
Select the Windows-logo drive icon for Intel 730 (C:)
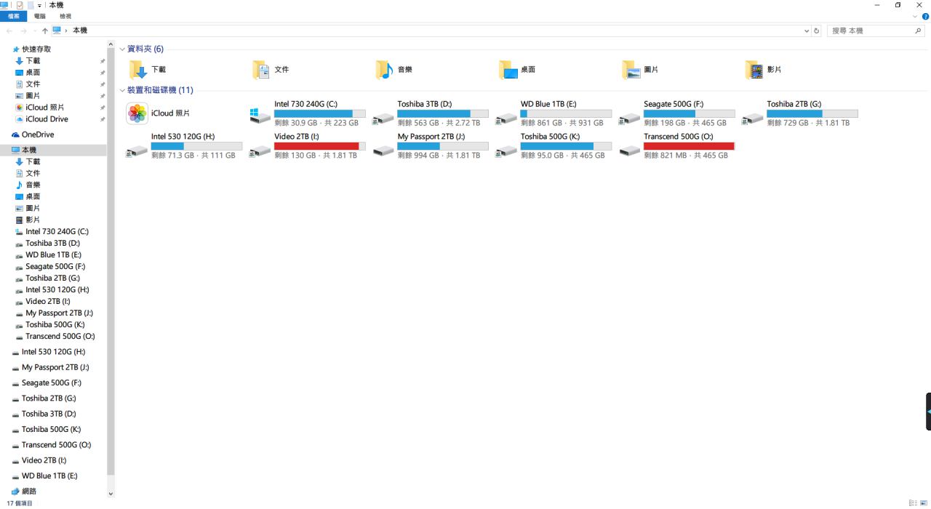coord(260,115)
